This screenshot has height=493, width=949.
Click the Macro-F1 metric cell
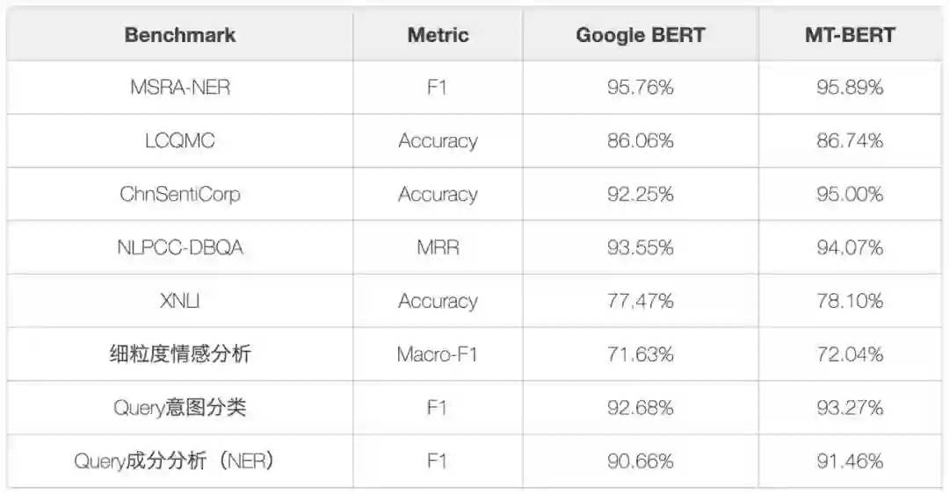(438, 354)
